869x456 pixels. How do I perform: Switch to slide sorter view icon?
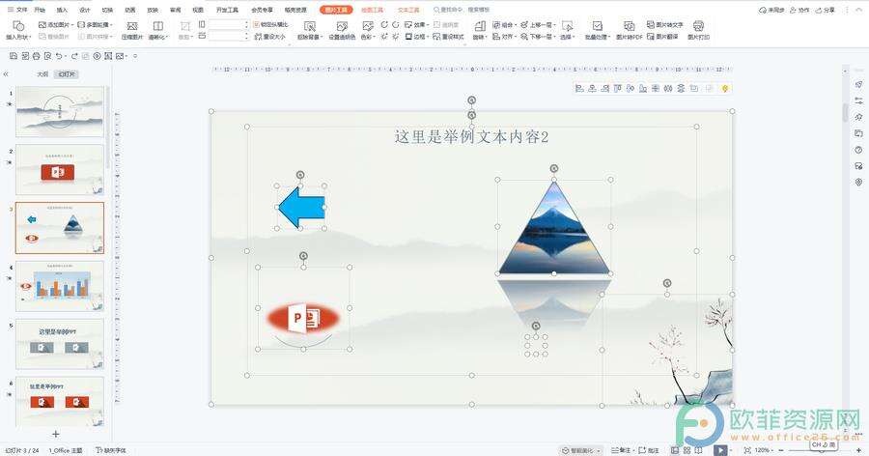tap(687, 449)
